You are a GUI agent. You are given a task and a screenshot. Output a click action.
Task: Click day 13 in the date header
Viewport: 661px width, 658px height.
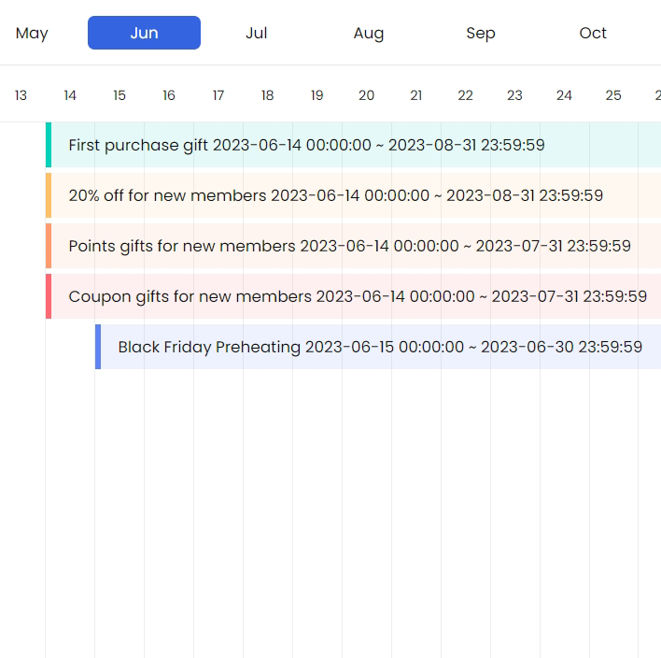point(21,95)
